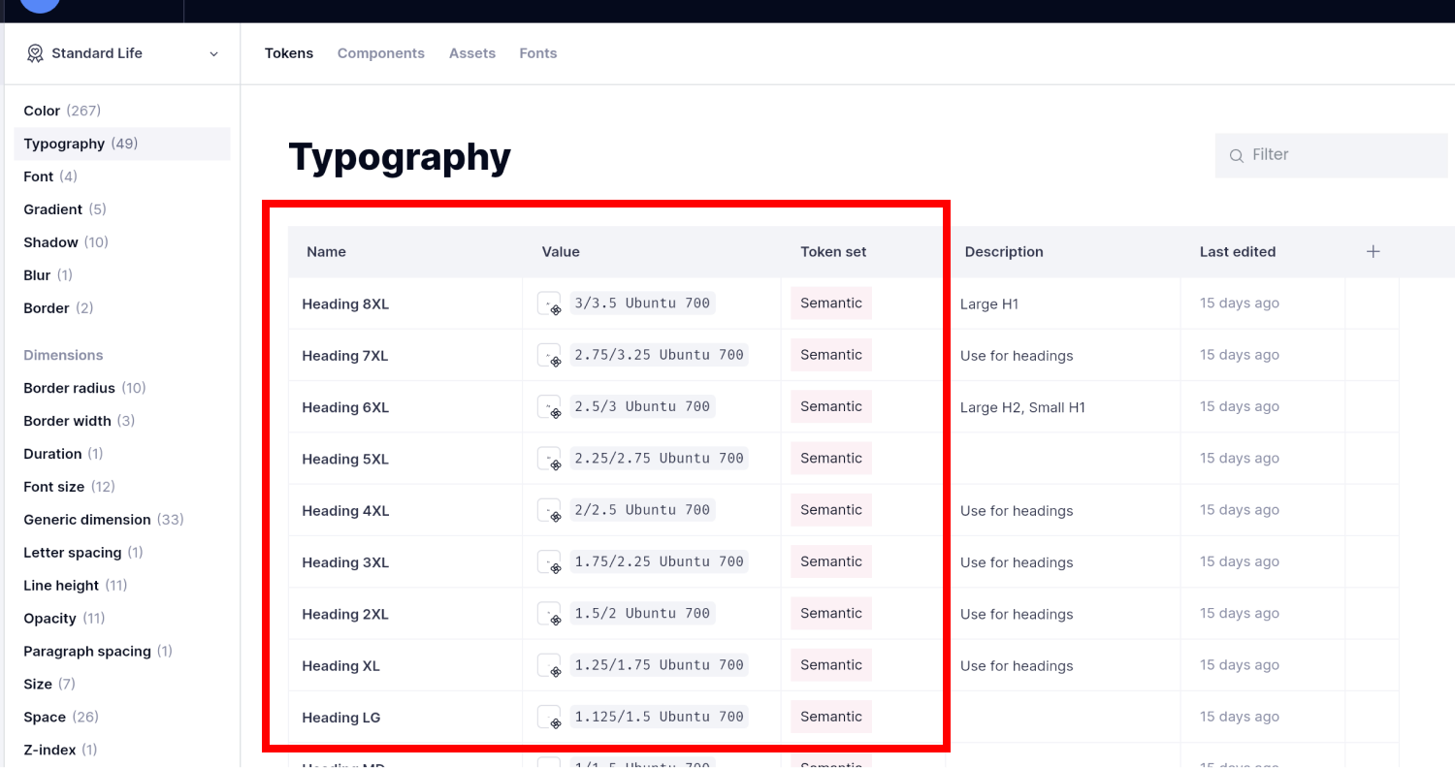Open the Blur (1) category
The image size is (1455, 768).
[122, 275]
